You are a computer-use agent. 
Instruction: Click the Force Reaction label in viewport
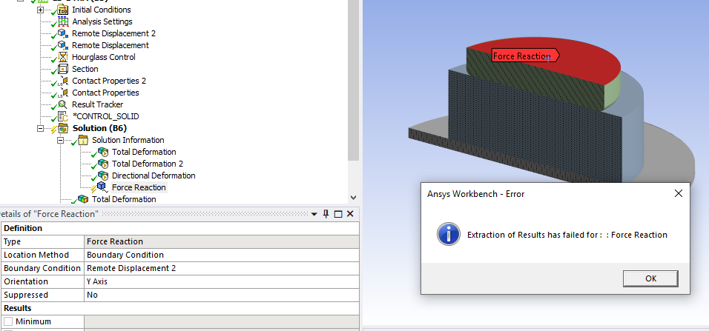point(525,56)
